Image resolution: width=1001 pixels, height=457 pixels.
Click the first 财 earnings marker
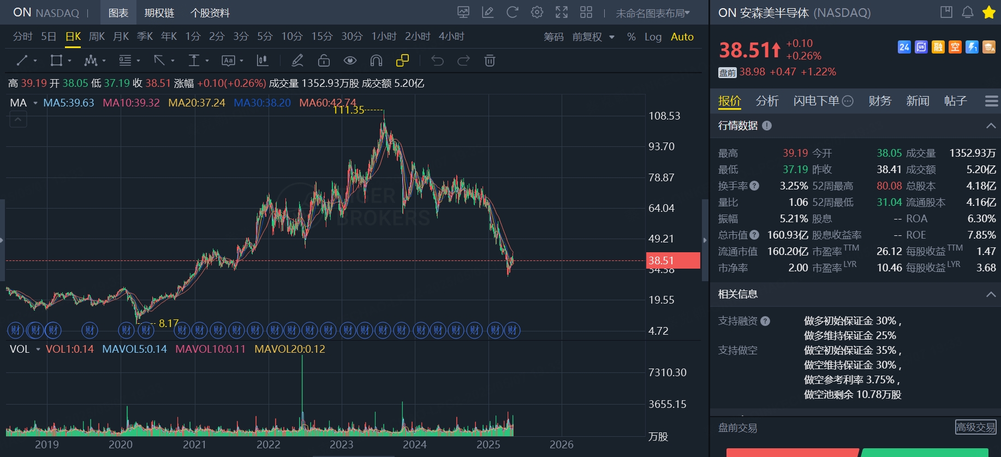15,330
